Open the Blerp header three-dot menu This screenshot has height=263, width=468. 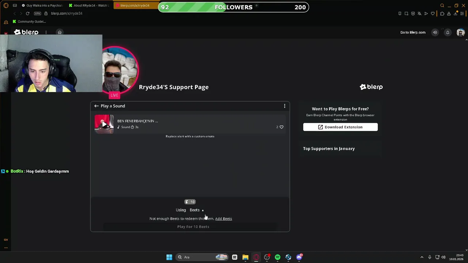[x=46, y=33]
